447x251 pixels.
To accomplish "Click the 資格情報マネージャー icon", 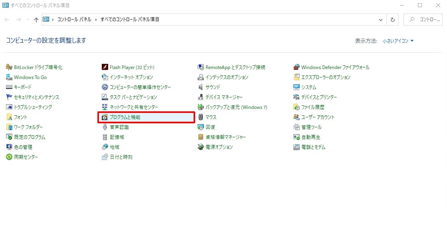I will 201,137.
